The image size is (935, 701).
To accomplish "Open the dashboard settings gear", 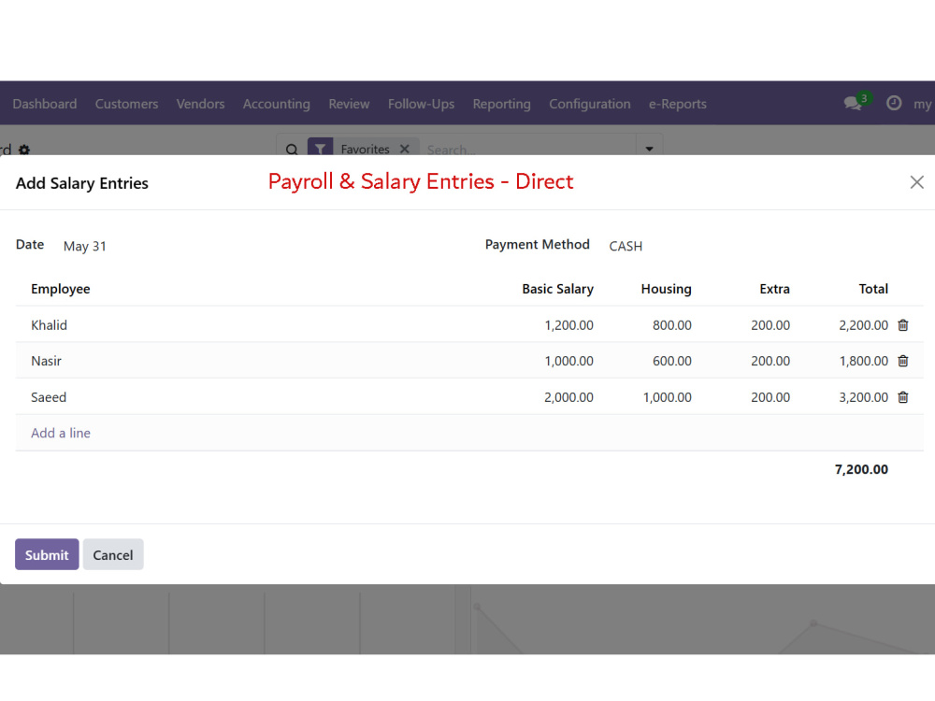I will [24, 149].
